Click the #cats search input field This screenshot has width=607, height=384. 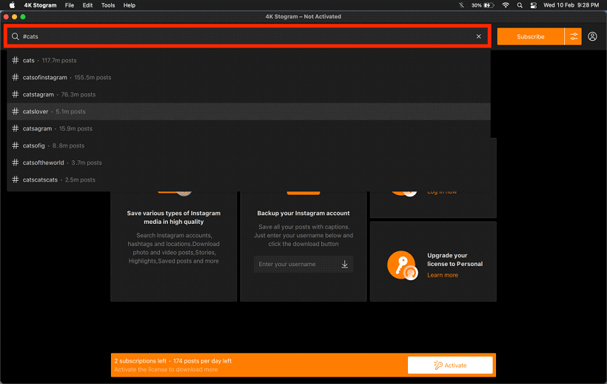(x=247, y=36)
